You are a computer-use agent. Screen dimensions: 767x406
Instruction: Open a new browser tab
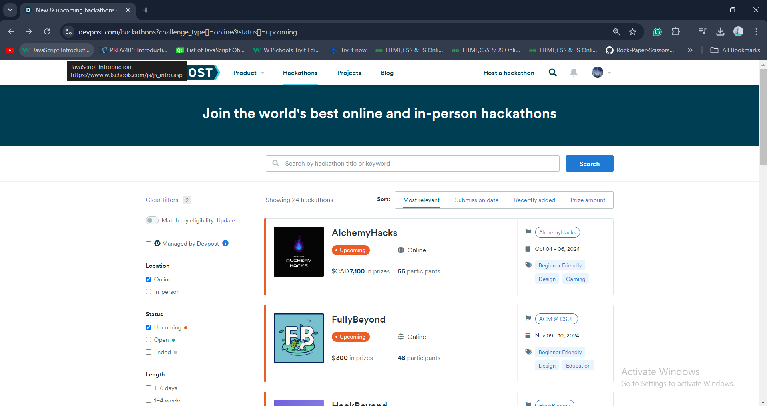coord(146,10)
